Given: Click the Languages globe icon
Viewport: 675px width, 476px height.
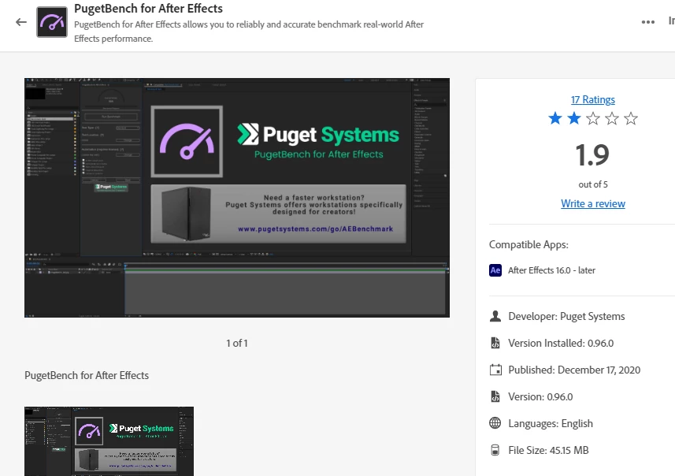Looking at the screenshot, I should 495,423.
